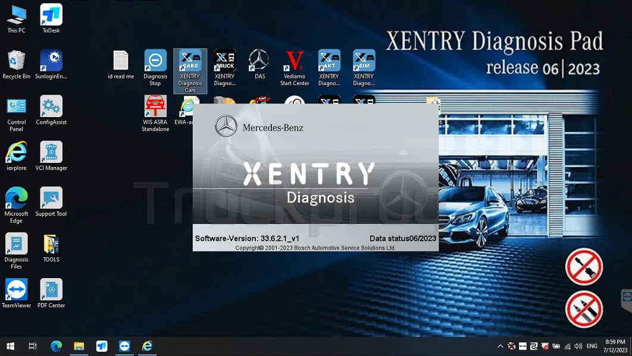Select the Diagnosis Stop icon

(x=155, y=68)
